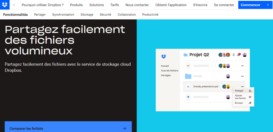The width and height of the screenshot is (273, 132).
Task: Click the PDF file icon
Action: [x=188, y=66]
